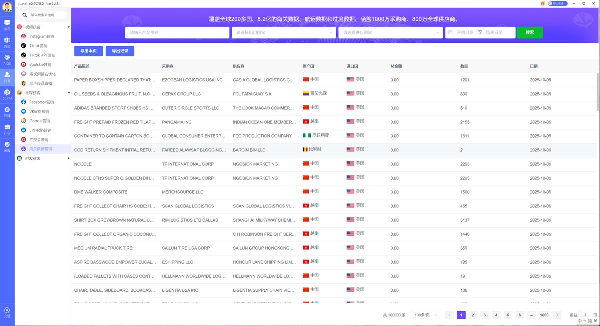Open the 请选择进口国家 dropdown

click(x=390, y=33)
